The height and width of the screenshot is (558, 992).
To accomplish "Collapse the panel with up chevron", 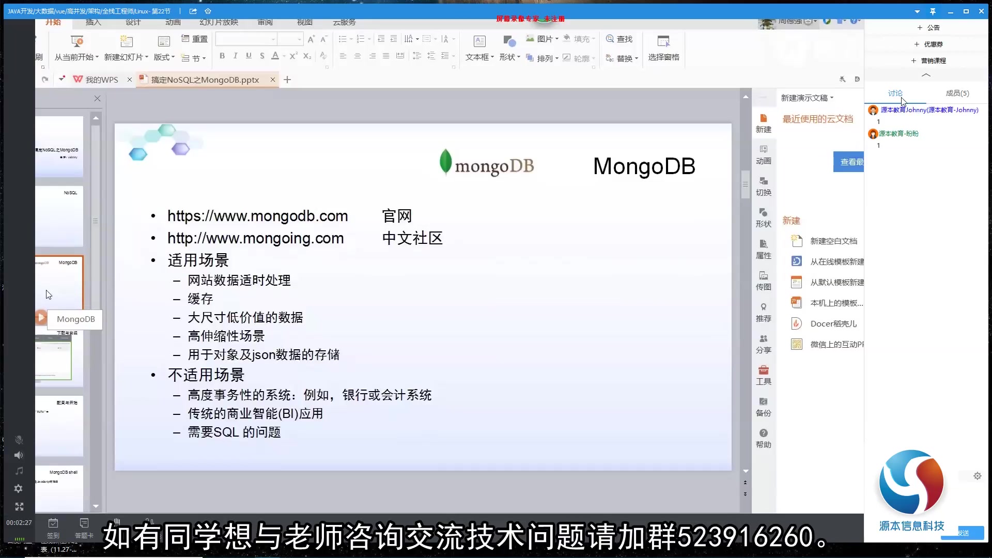I will 926,75.
